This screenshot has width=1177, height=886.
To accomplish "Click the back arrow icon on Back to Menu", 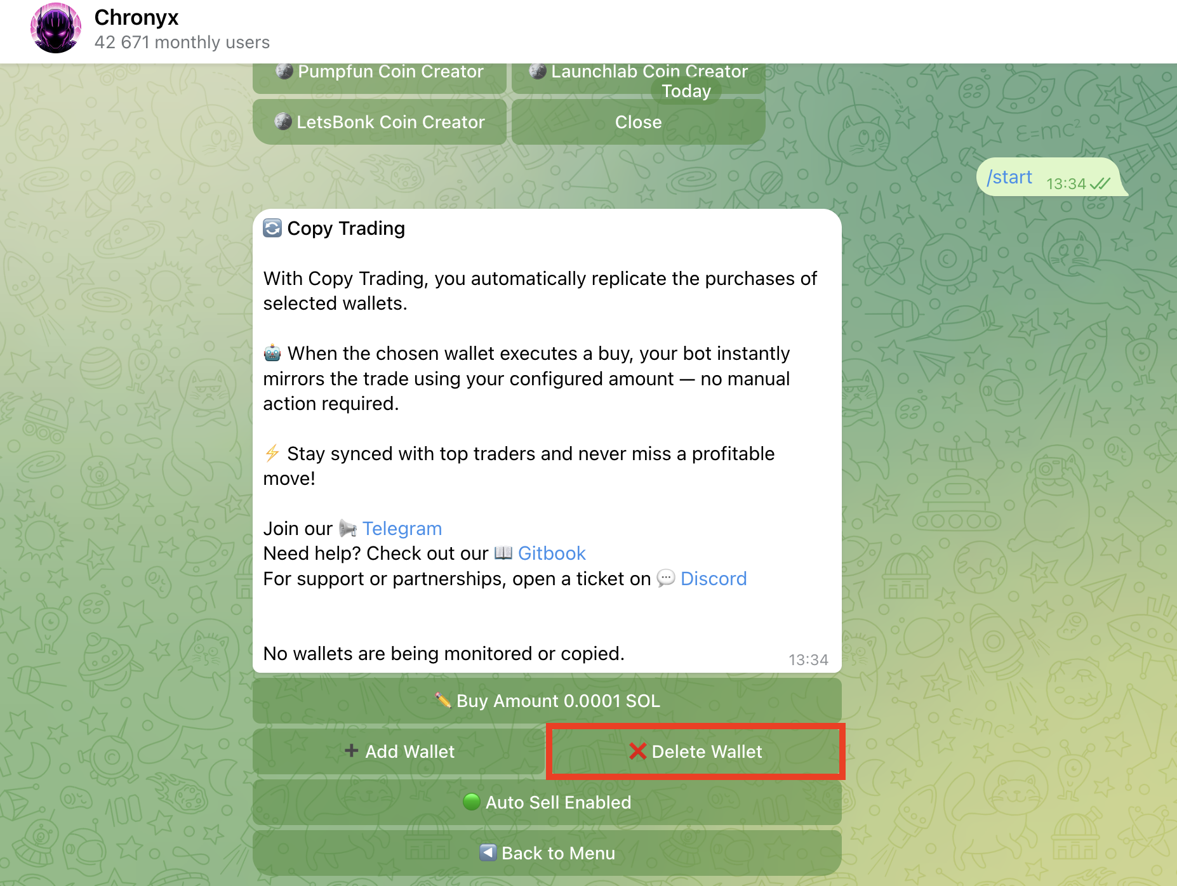I will [x=488, y=853].
